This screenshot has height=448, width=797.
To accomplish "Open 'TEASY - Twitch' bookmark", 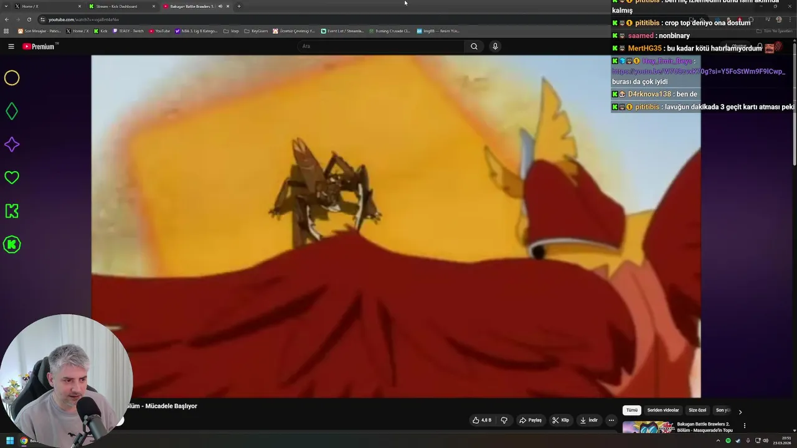I will point(128,30).
